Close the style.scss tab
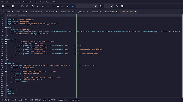183x102 pixels. 26,12
